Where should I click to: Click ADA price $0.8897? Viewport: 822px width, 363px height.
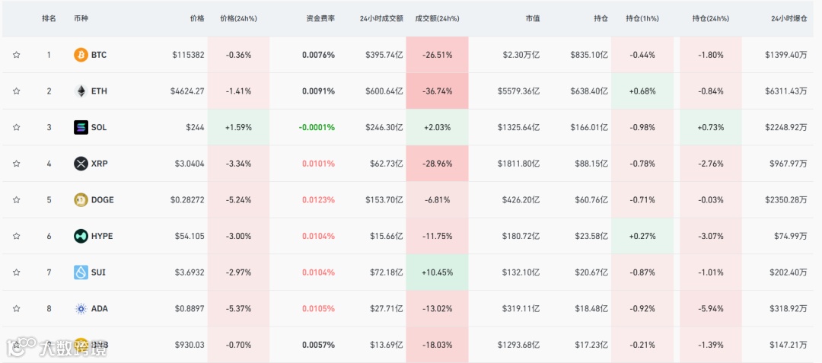(190, 308)
